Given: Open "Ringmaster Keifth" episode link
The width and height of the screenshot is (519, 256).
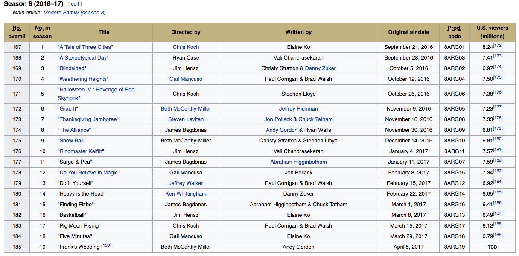Looking at the screenshot, I should (81, 151).
